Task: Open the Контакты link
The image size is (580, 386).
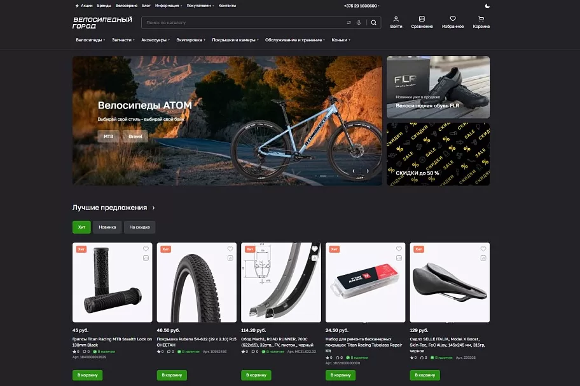Action: (227, 6)
